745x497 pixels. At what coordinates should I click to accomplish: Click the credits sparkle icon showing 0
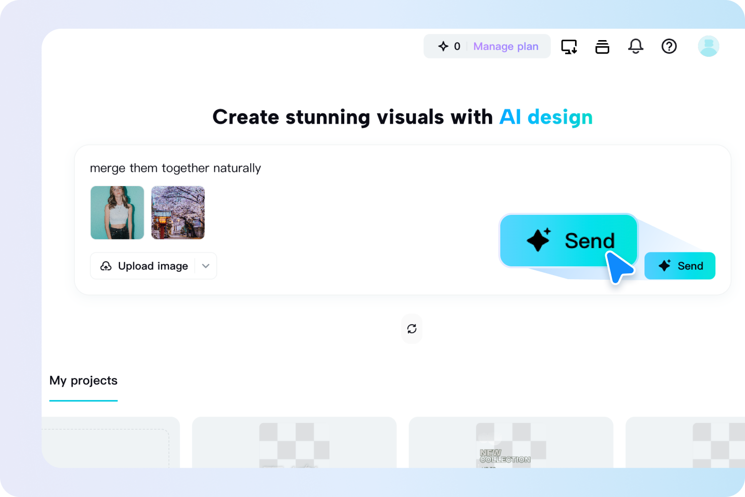443,47
